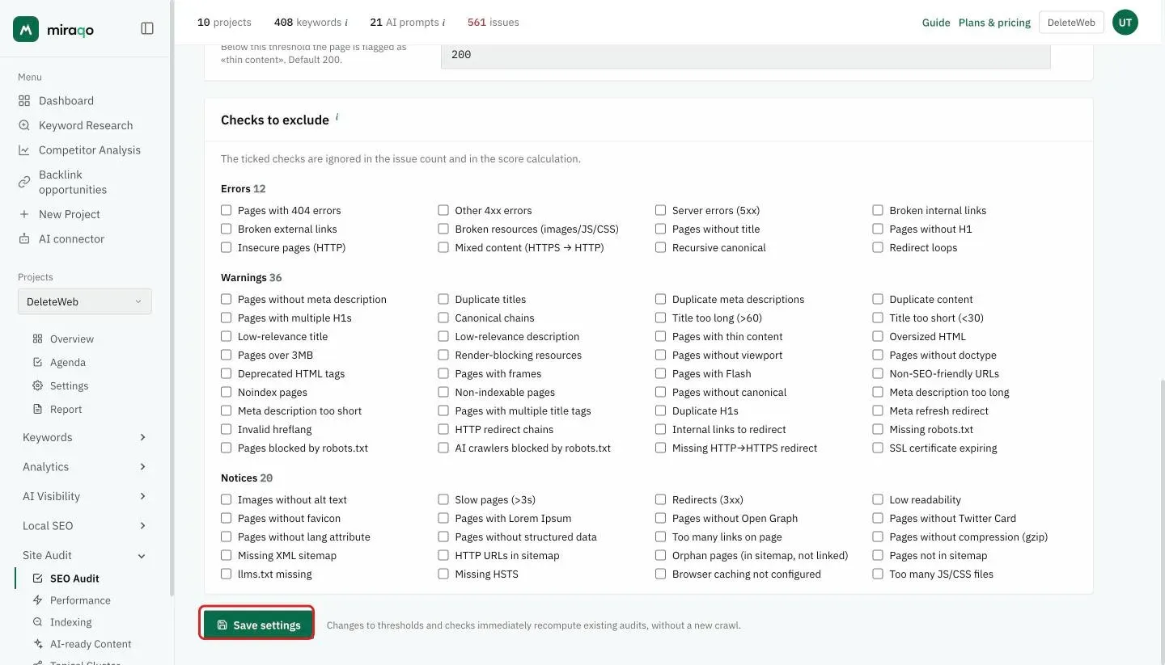Click the Keyword Research magnifier icon

click(x=24, y=125)
